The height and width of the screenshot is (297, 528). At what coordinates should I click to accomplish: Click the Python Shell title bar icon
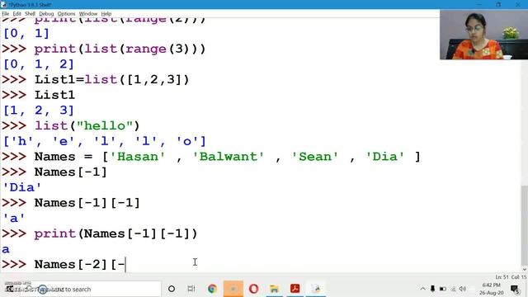[x=3, y=5]
